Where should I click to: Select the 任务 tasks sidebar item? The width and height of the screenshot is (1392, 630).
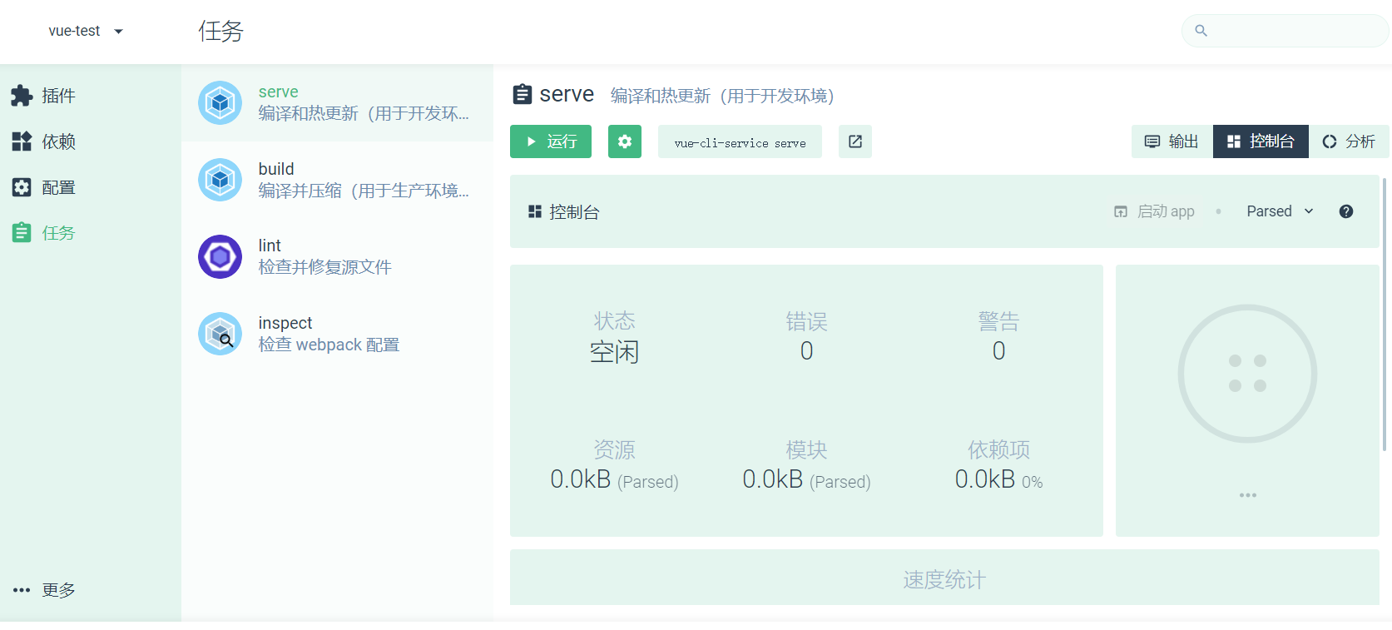coord(90,233)
